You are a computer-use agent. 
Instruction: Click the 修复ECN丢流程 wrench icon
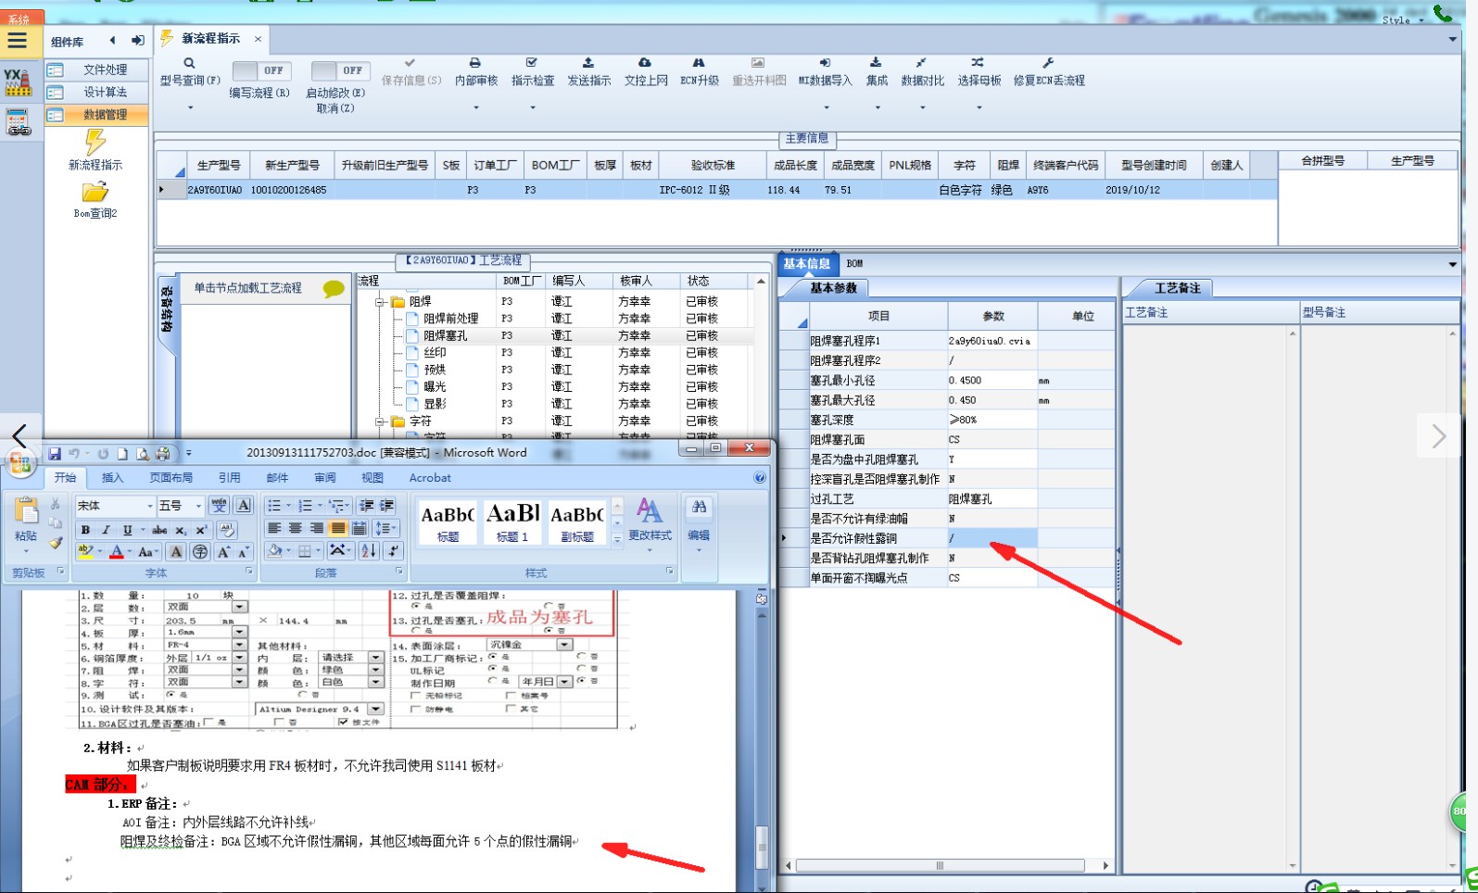1048,63
